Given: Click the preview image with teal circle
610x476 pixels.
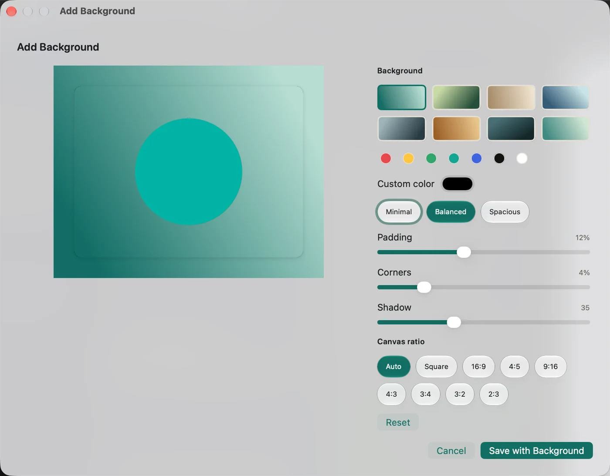Looking at the screenshot, I should click(x=189, y=172).
